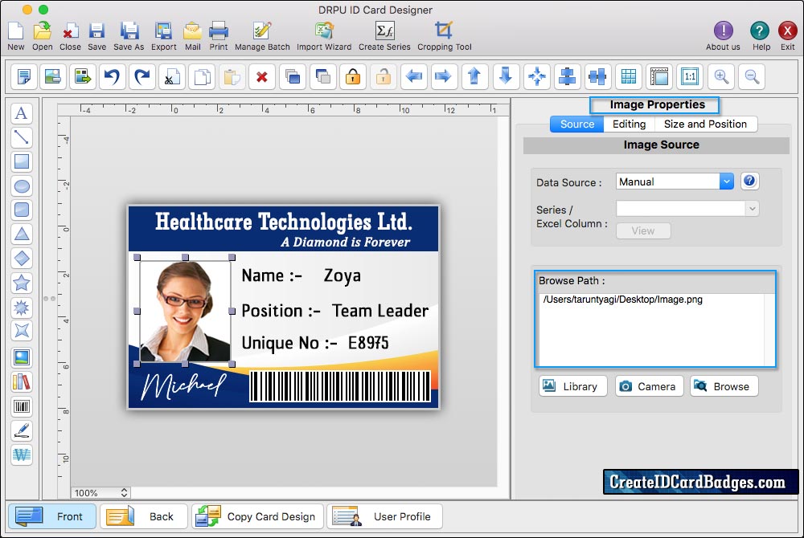Screen dimensions: 804x538
Task: Select the barcode on the card
Action: click(x=340, y=386)
